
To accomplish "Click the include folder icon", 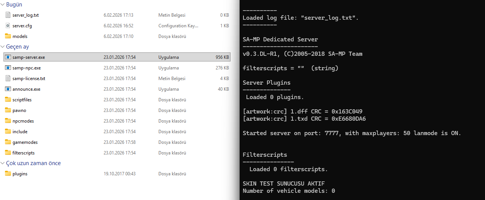I will pos(8,132).
